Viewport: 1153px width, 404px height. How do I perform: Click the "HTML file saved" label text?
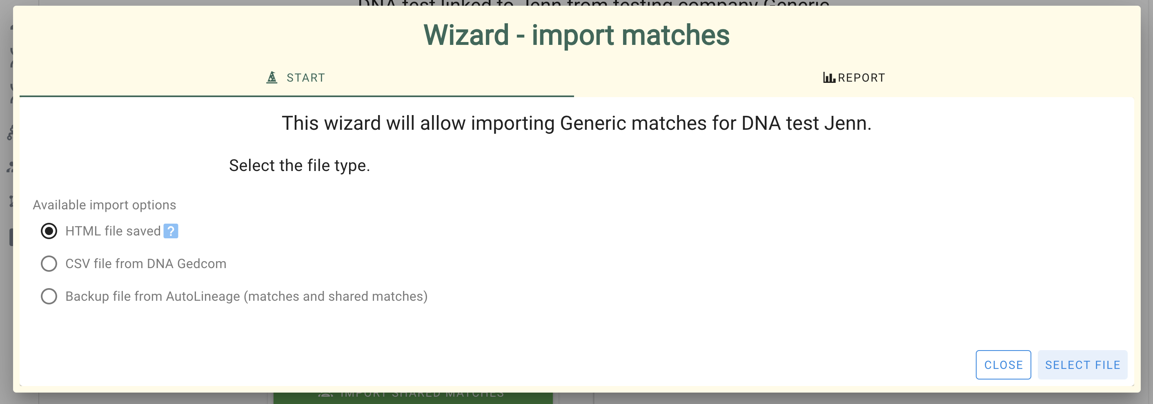pyautogui.click(x=113, y=231)
